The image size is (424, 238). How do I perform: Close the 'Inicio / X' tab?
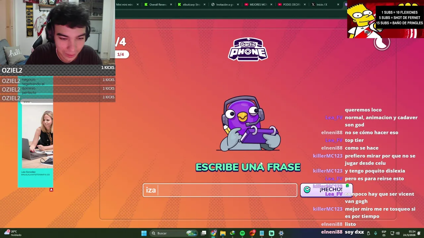tap(338, 5)
